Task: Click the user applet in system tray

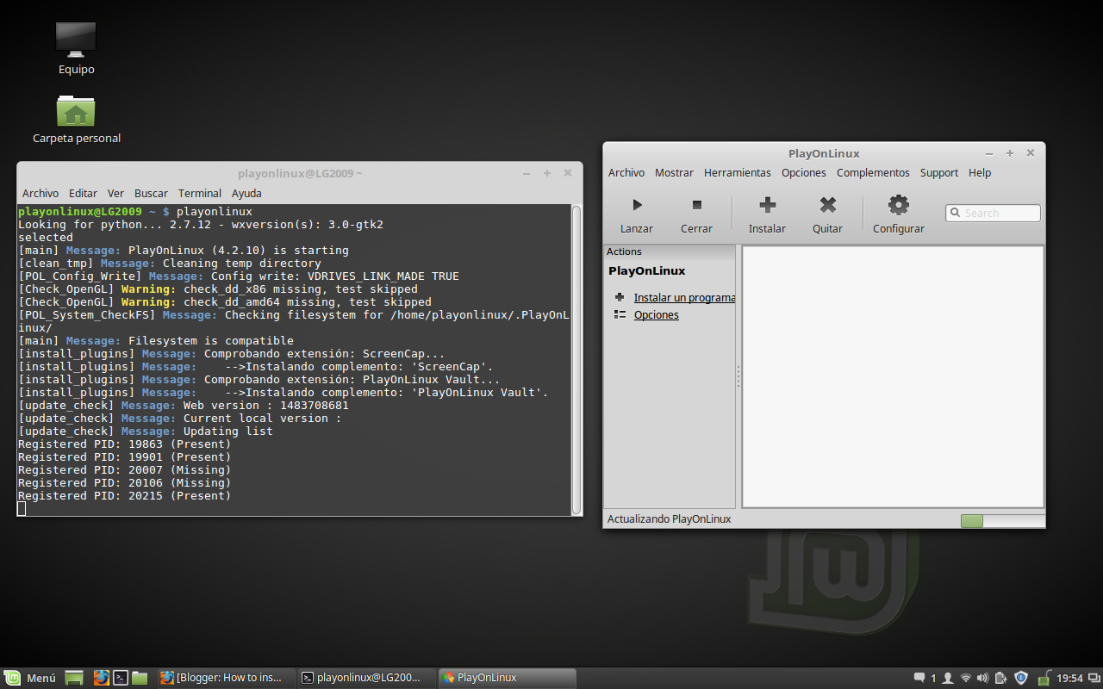Action: pos(948,678)
